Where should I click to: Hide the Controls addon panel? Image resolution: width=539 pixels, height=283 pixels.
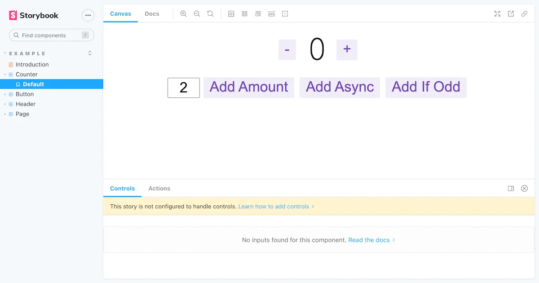(524, 188)
